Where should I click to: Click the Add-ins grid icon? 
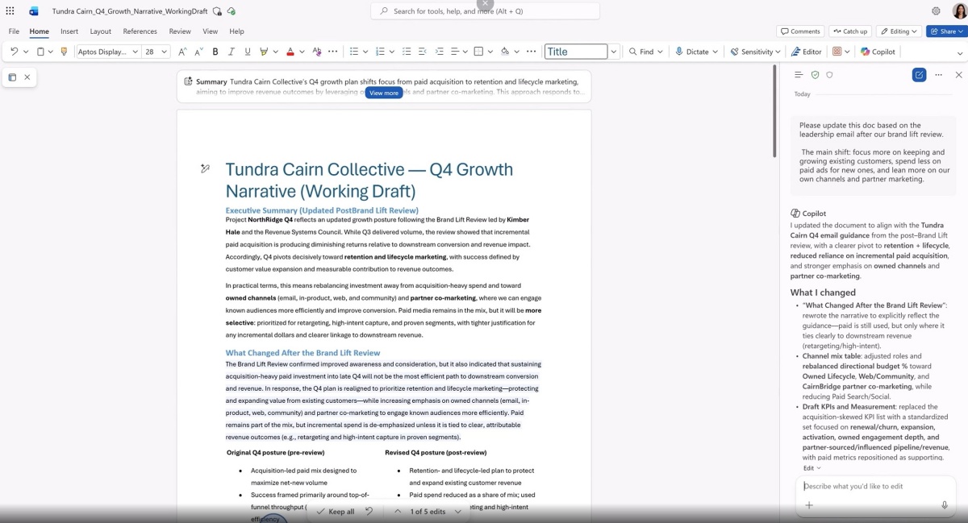(x=837, y=52)
